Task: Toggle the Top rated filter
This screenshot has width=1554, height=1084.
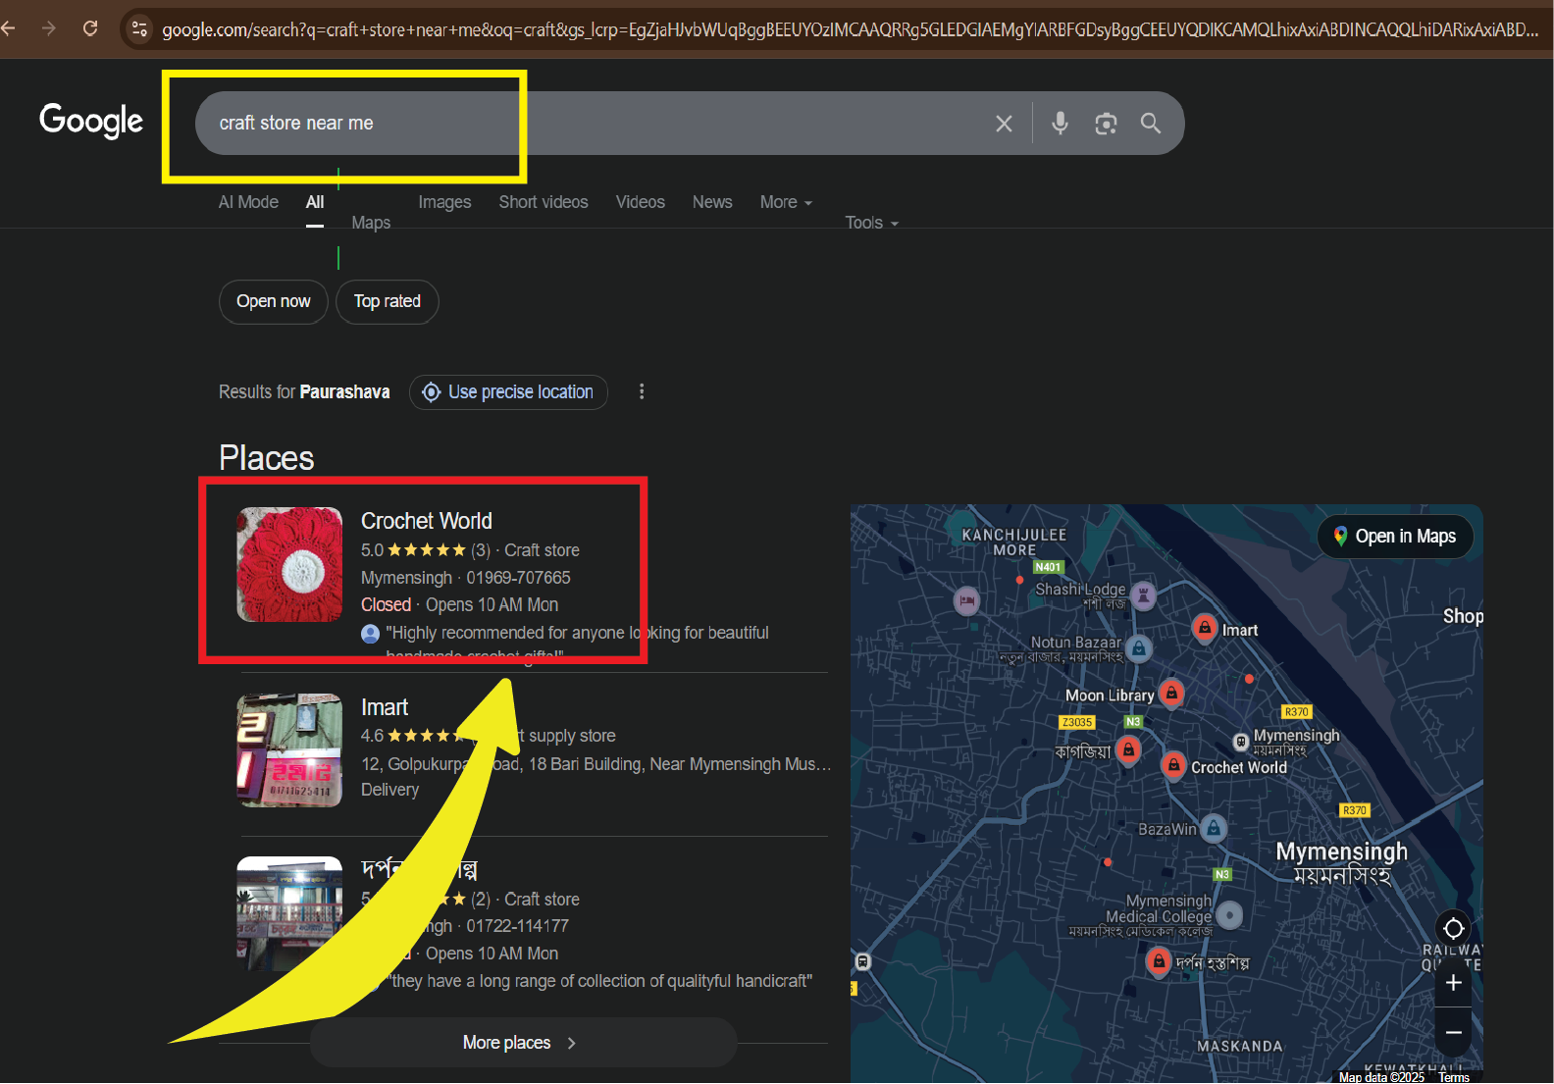Action: click(388, 301)
